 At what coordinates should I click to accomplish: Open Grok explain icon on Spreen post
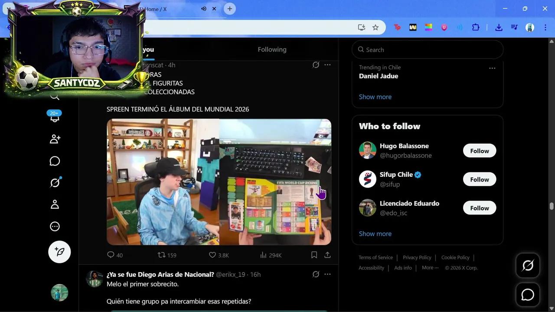[x=316, y=65]
